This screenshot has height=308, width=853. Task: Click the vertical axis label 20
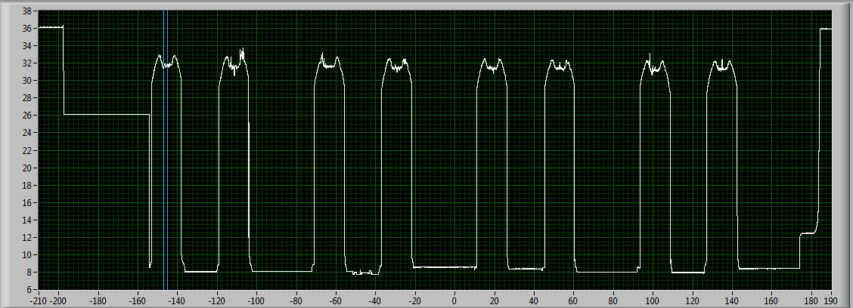(28, 168)
